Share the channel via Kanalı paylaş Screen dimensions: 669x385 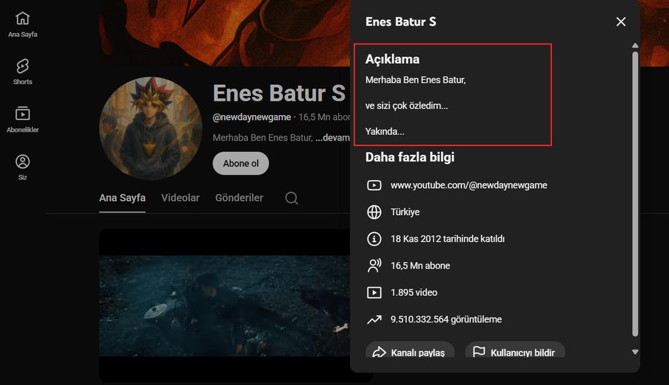click(x=409, y=352)
